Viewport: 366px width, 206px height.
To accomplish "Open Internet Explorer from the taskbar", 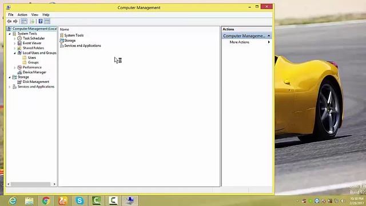I will pyautogui.click(x=13, y=201).
